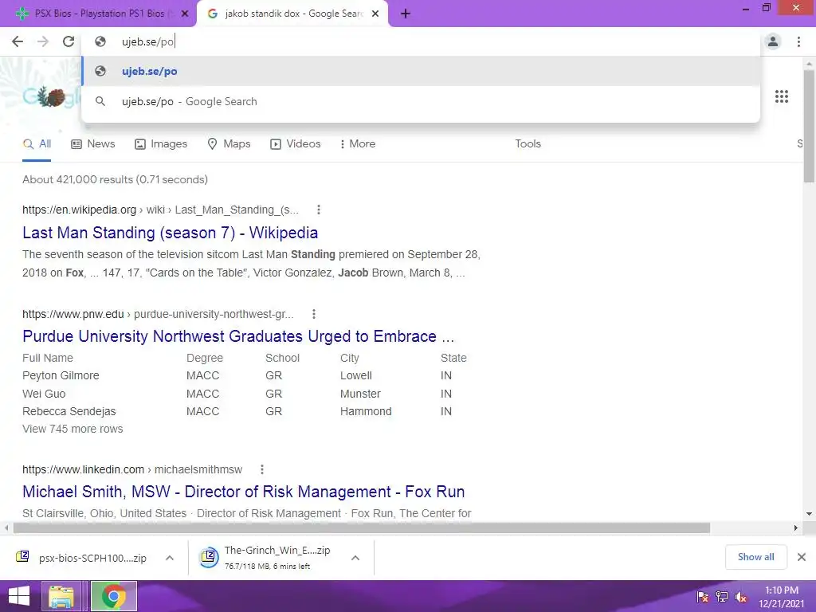Screen dimensions: 816x612
Task: Click the Rebecca Sendejas table cell
Action: click(x=69, y=411)
